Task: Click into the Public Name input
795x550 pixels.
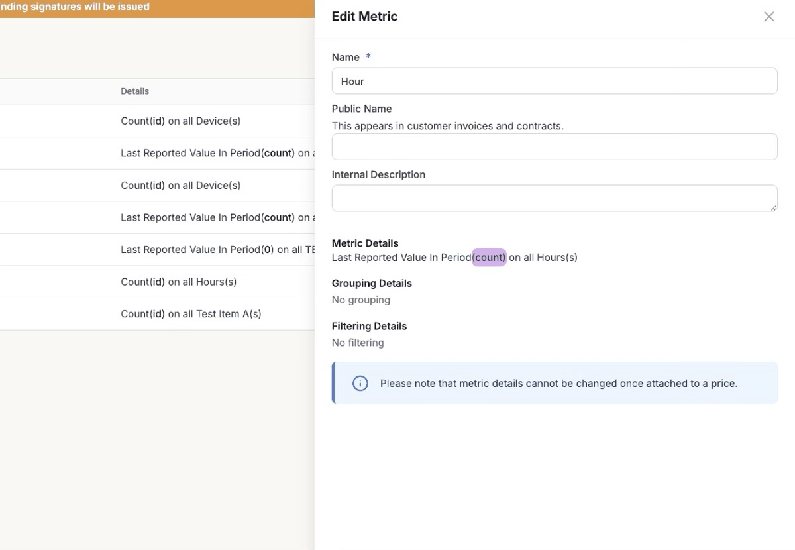Action: point(554,146)
